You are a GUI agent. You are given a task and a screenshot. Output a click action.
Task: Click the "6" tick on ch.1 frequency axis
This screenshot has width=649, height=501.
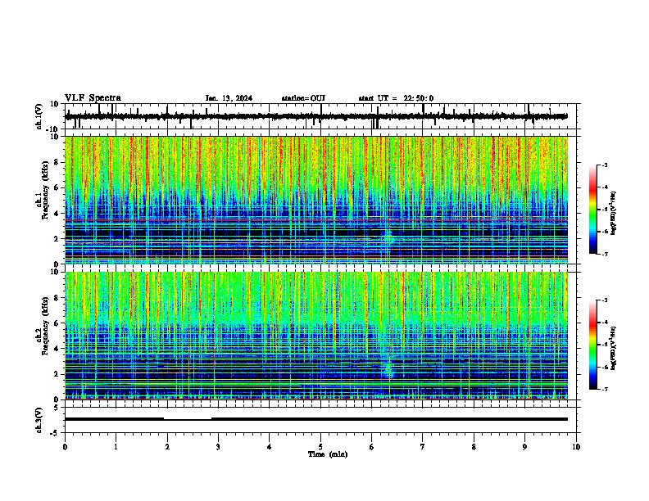pyautogui.click(x=57, y=188)
